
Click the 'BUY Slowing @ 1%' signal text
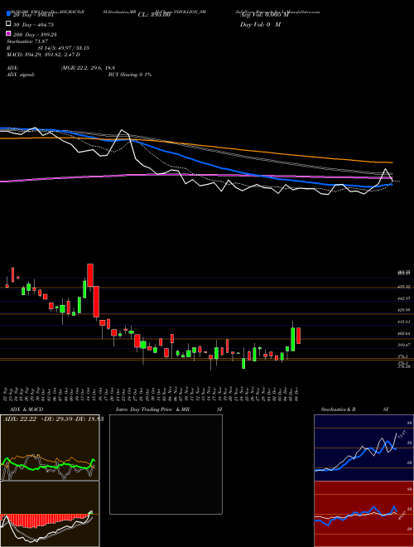point(130,75)
